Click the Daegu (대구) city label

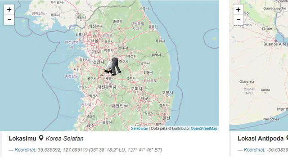[144, 98]
